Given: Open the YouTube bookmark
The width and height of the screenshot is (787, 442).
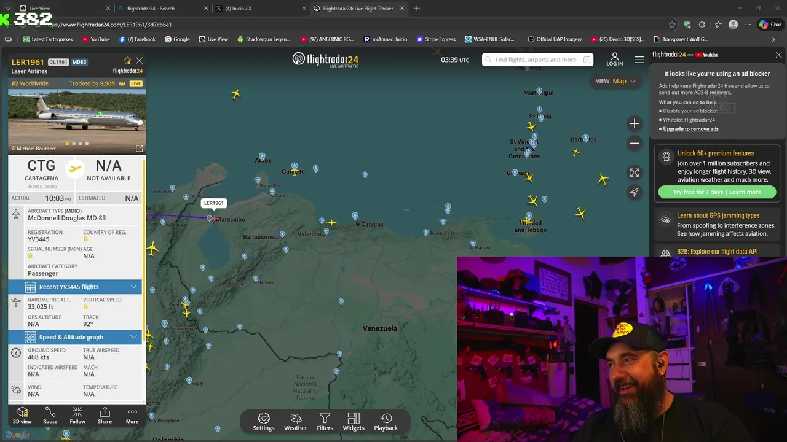Looking at the screenshot, I should click(95, 39).
